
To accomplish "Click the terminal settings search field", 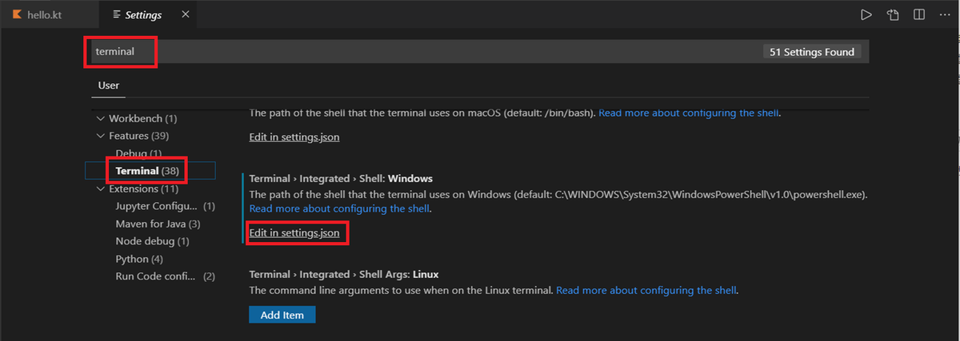I will 400,52.
